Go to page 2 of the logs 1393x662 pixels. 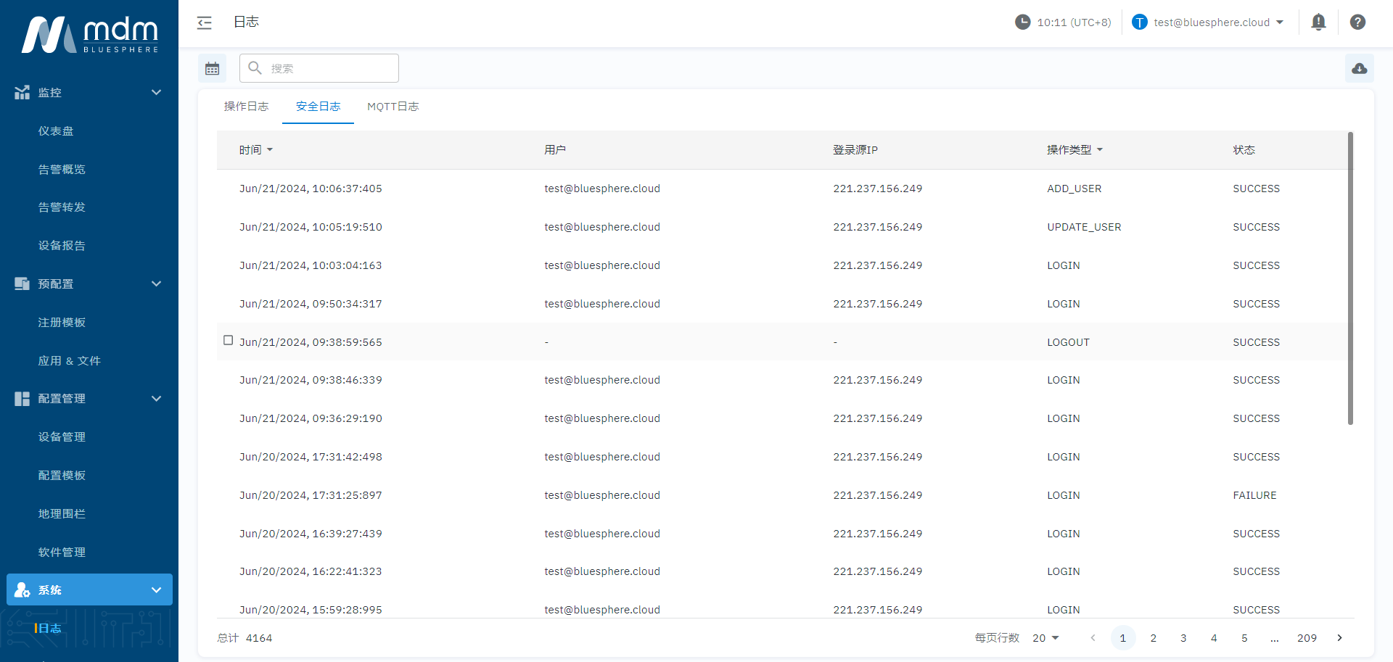(x=1153, y=638)
